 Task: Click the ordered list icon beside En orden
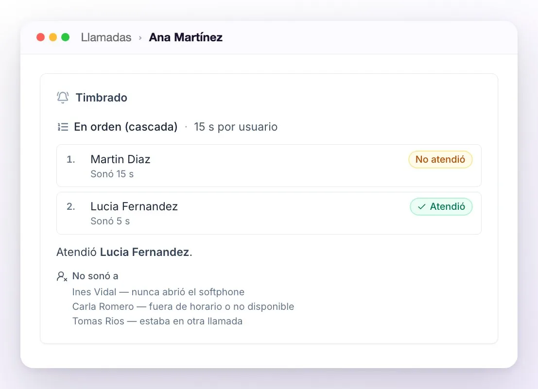(x=63, y=127)
